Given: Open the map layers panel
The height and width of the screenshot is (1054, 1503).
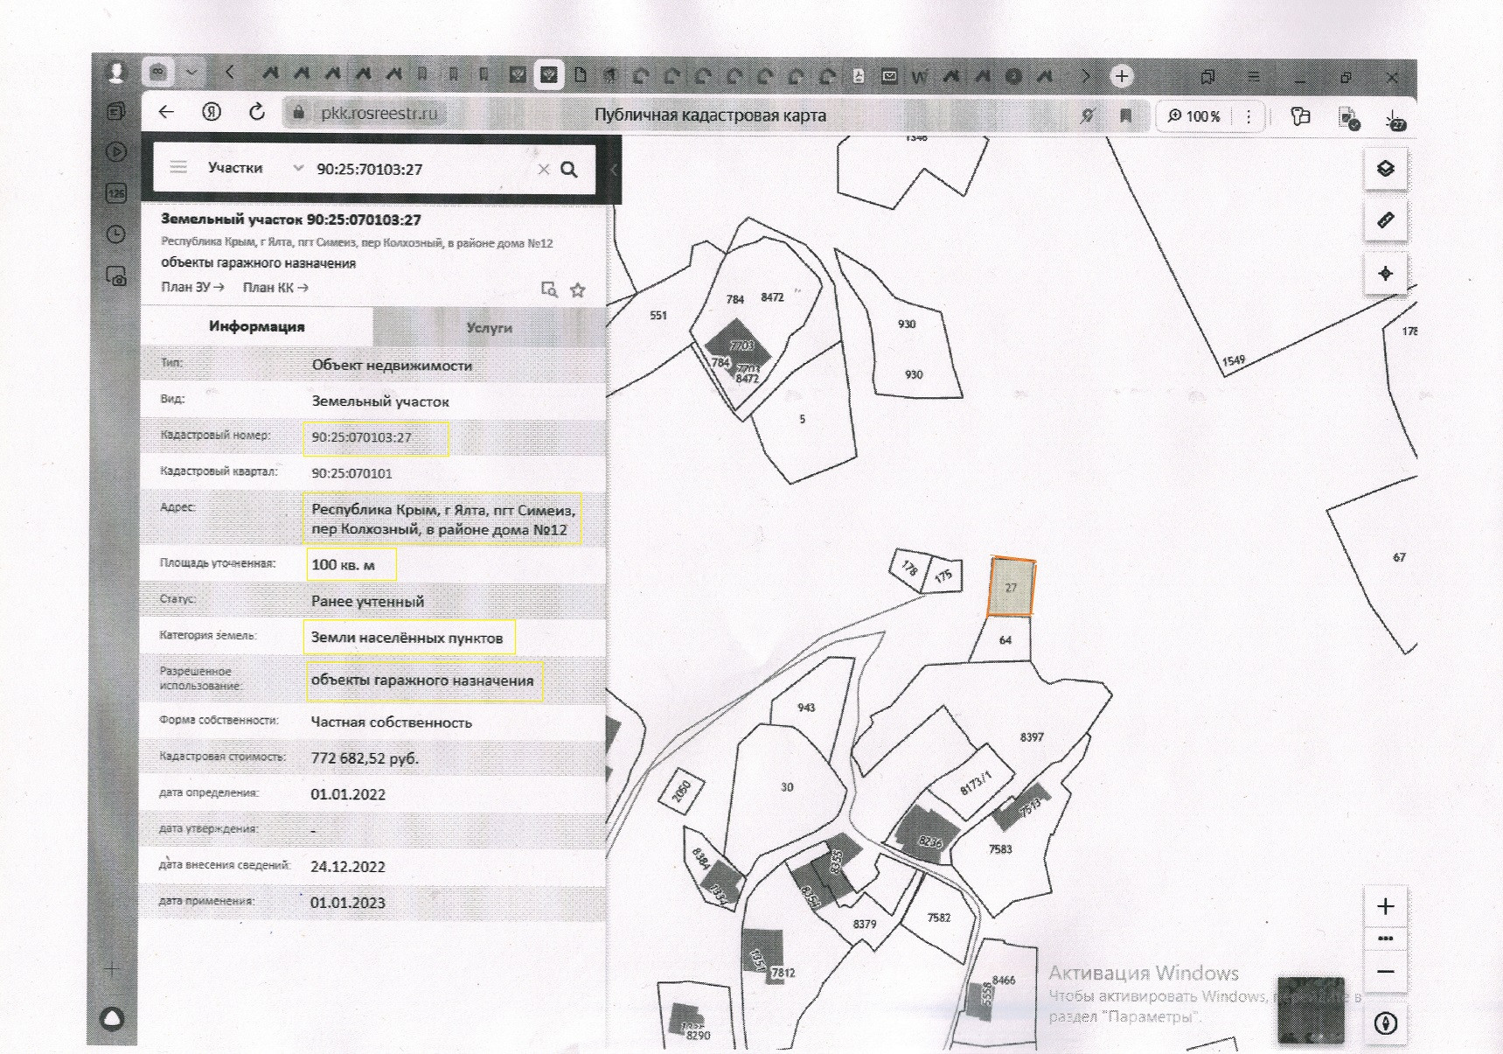Looking at the screenshot, I should pos(1385,169).
